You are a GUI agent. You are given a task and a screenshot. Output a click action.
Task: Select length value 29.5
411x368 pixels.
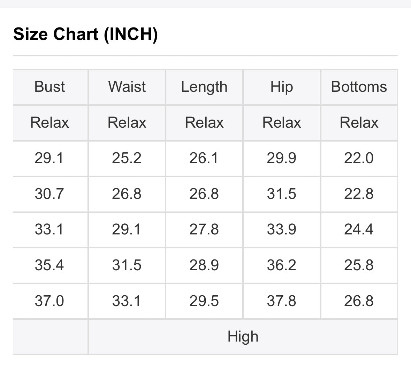pos(204,301)
